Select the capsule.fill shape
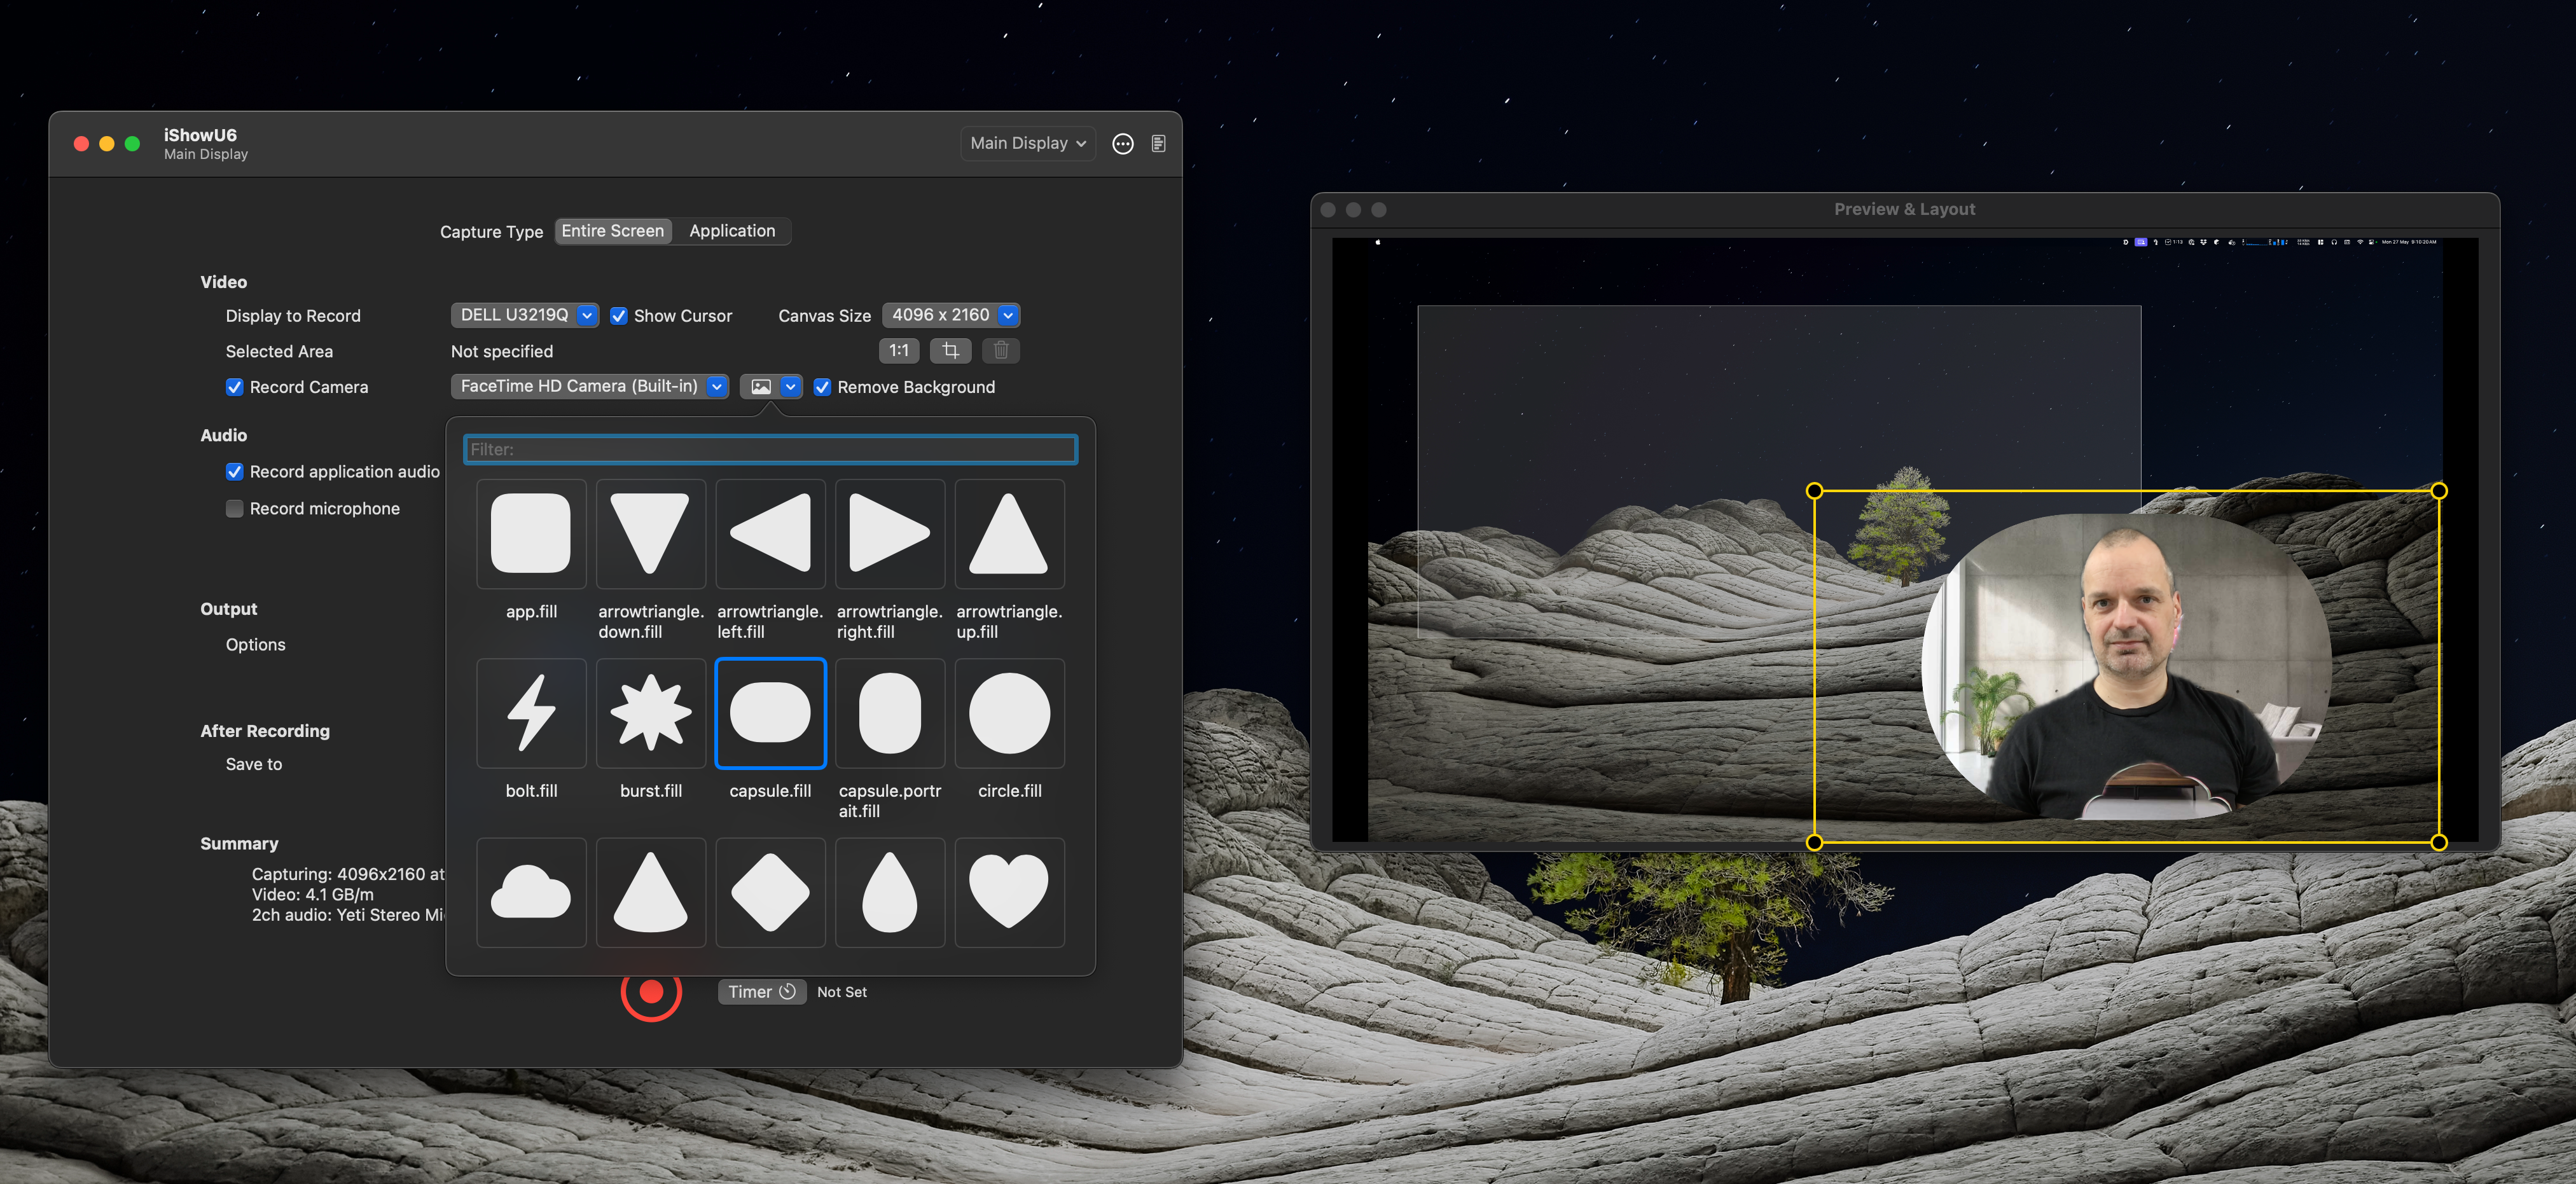Image resolution: width=2576 pixels, height=1184 pixels. (x=770, y=713)
